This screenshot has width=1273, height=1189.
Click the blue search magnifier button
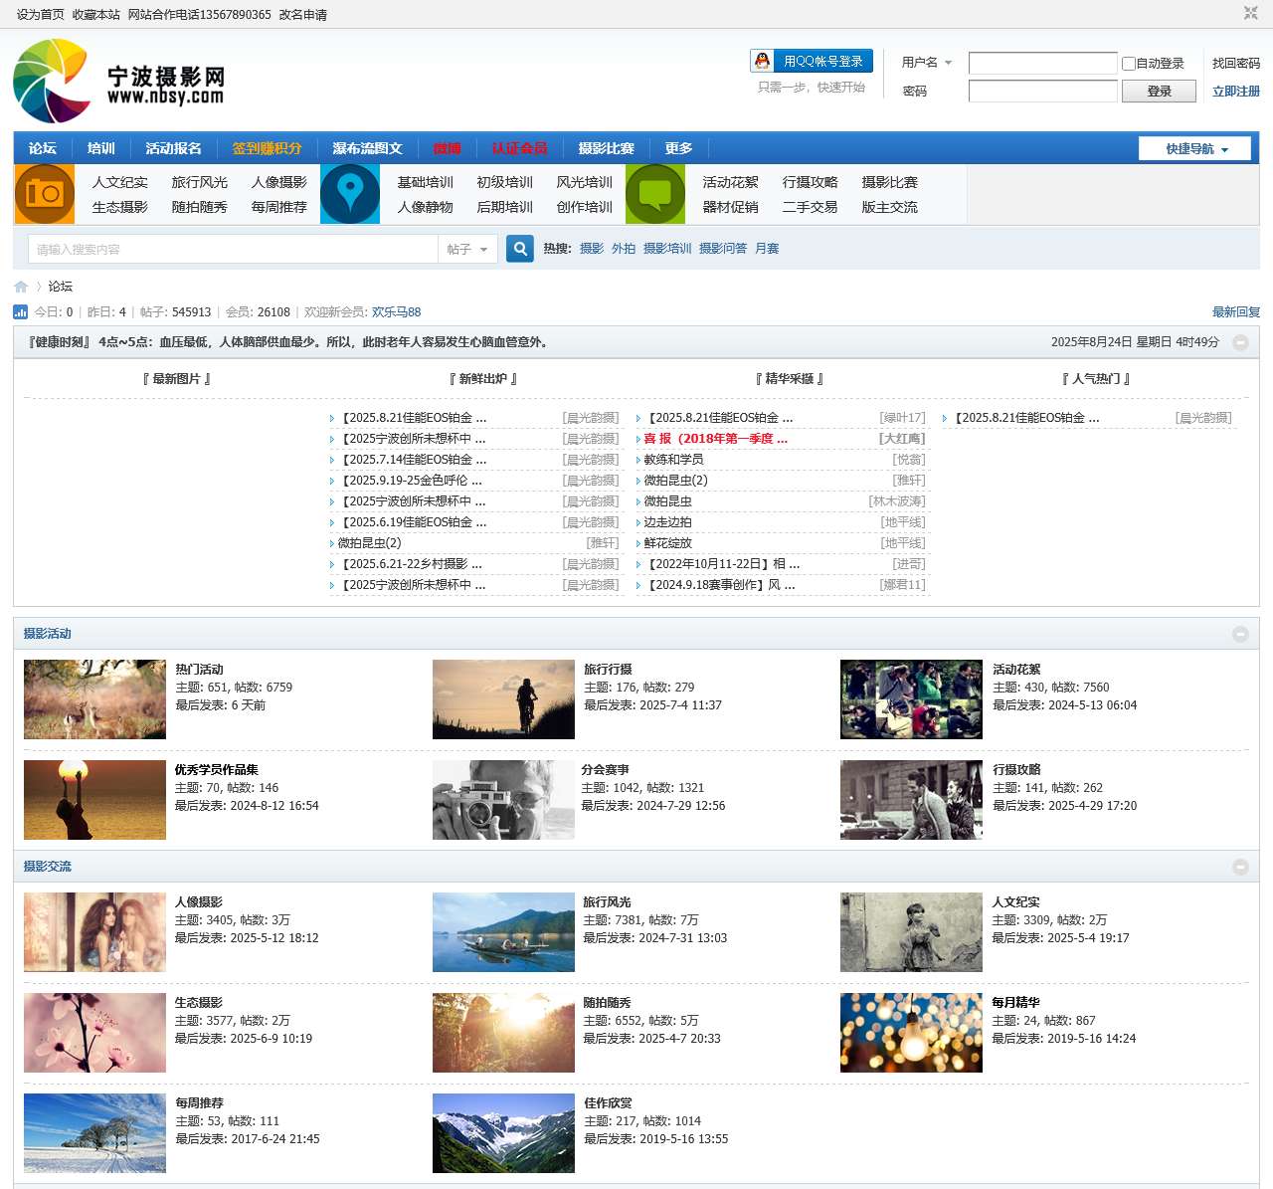pyautogui.click(x=520, y=249)
